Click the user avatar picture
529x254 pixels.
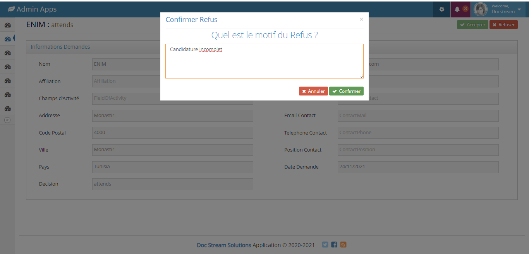click(481, 9)
